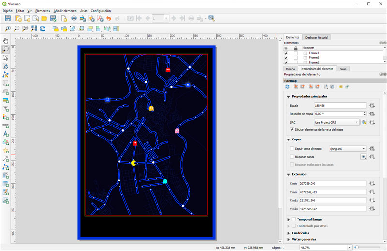Expand the Temporal Range section
The width and height of the screenshot is (387, 251).
tap(288, 219)
